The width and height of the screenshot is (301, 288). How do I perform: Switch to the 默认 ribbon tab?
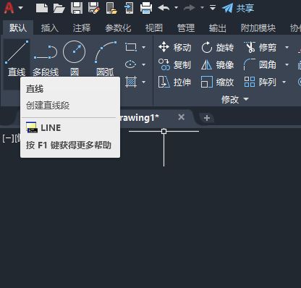click(x=18, y=28)
